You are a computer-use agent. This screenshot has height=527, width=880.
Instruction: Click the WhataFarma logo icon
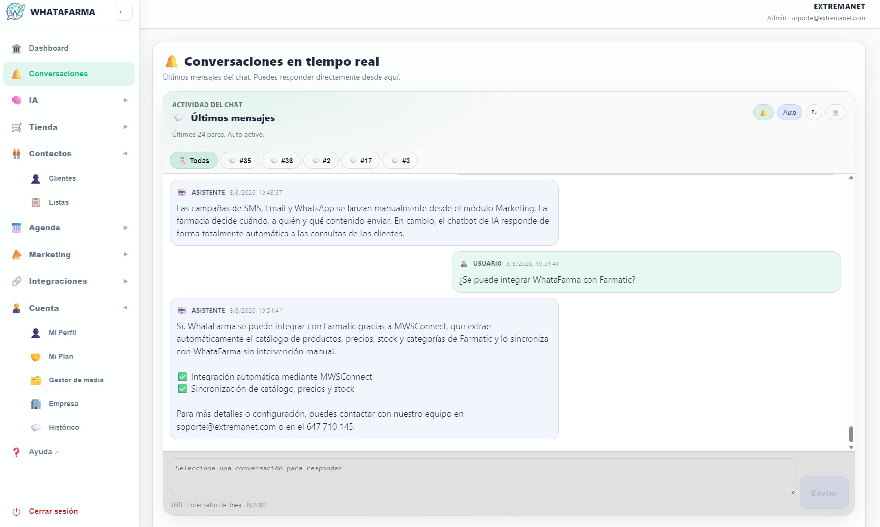click(15, 12)
